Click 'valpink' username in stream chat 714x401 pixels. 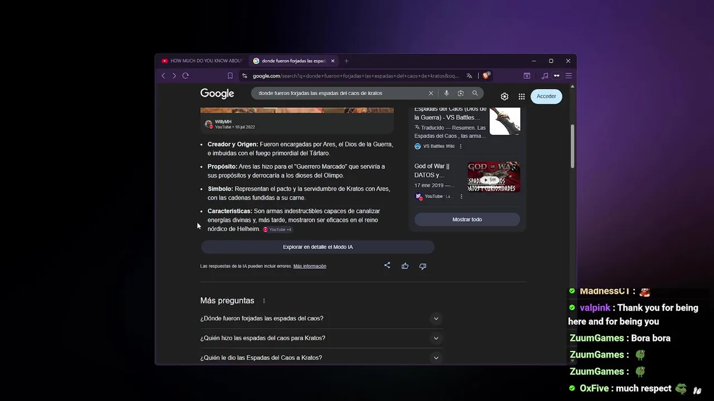595,308
